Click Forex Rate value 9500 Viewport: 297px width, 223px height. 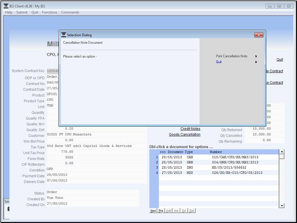(x=69, y=158)
